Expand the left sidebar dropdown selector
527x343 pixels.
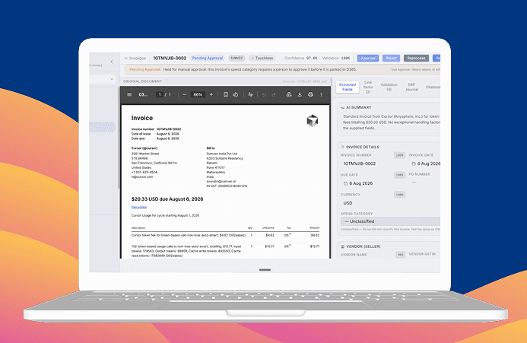[x=103, y=79]
